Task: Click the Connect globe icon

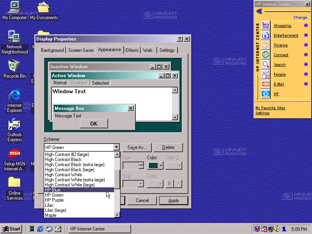Action: (266, 55)
